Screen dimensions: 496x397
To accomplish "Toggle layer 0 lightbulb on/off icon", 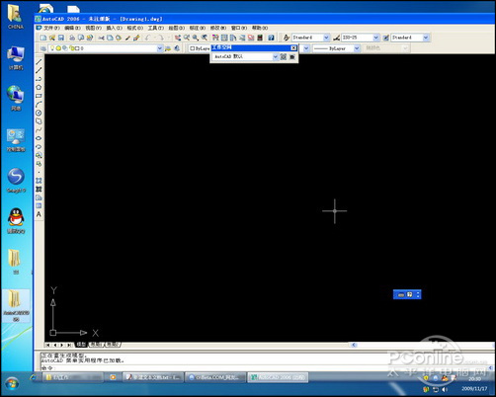I will click(x=52, y=48).
